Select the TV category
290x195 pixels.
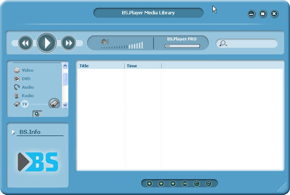tap(24, 104)
